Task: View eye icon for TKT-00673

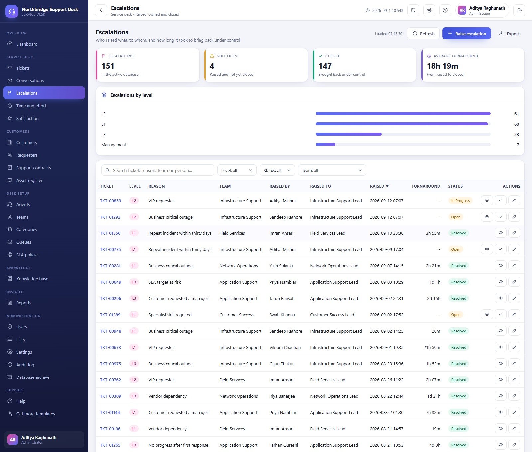Action: pyautogui.click(x=500, y=347)
